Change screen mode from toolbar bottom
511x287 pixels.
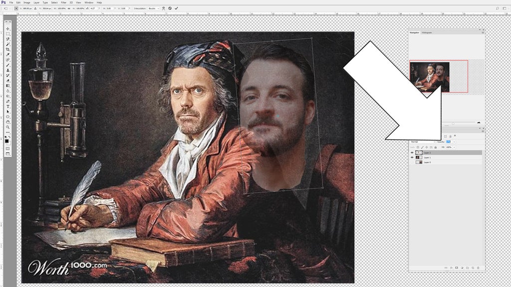click(x=8, y=154)
